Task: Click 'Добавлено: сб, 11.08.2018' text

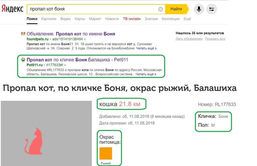Action: pyautogui.click(x=142, y=116)
